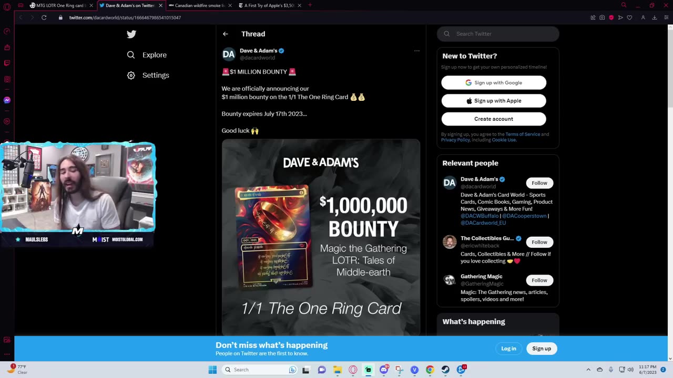Open the Terms of Service link
This screenshot has width=673, height=378.
(523, 134)
